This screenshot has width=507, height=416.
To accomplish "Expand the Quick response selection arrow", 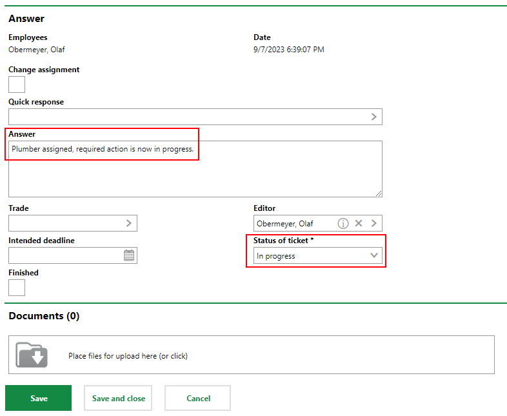I will 373,117.
